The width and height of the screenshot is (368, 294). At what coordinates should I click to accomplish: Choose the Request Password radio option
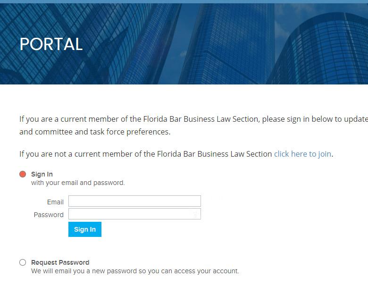[x=23, y=262]
